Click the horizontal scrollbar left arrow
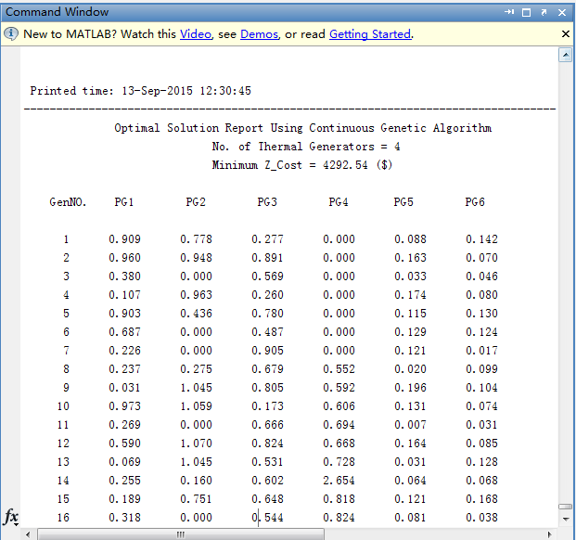The height and width of the screenshot is (540, 576). tap(28, 534)
